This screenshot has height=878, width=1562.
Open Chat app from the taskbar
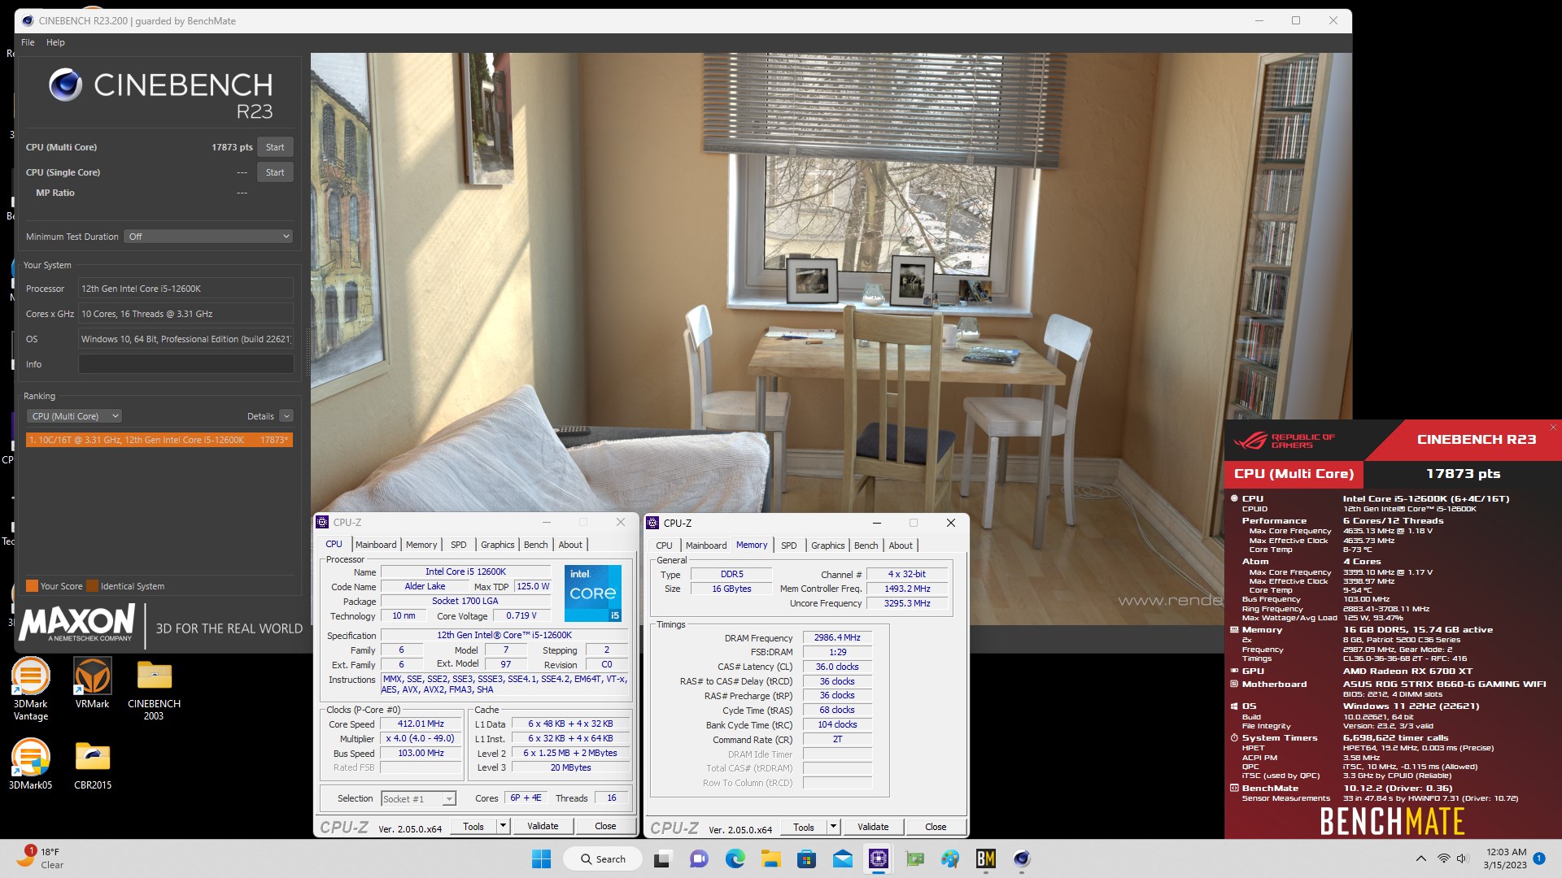(x=698, y=859)
